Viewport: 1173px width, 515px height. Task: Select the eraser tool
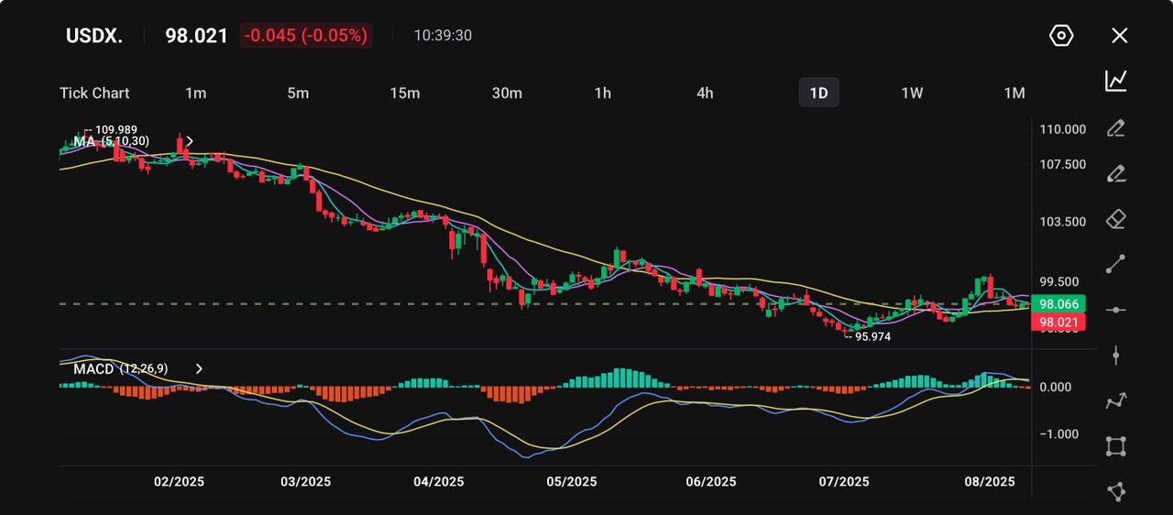1115,219
